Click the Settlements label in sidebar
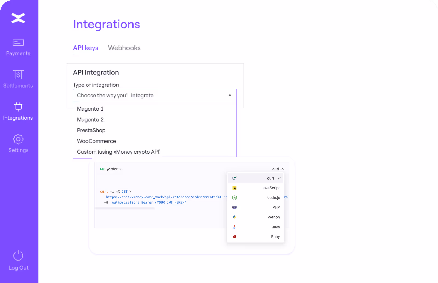Viewport: 438px width, 283px height. coord(18,86)
